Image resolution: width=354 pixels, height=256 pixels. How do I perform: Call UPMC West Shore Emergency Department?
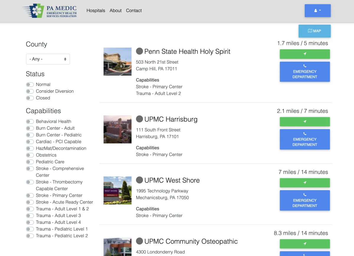pyautogui.click(x=305, y=200)
